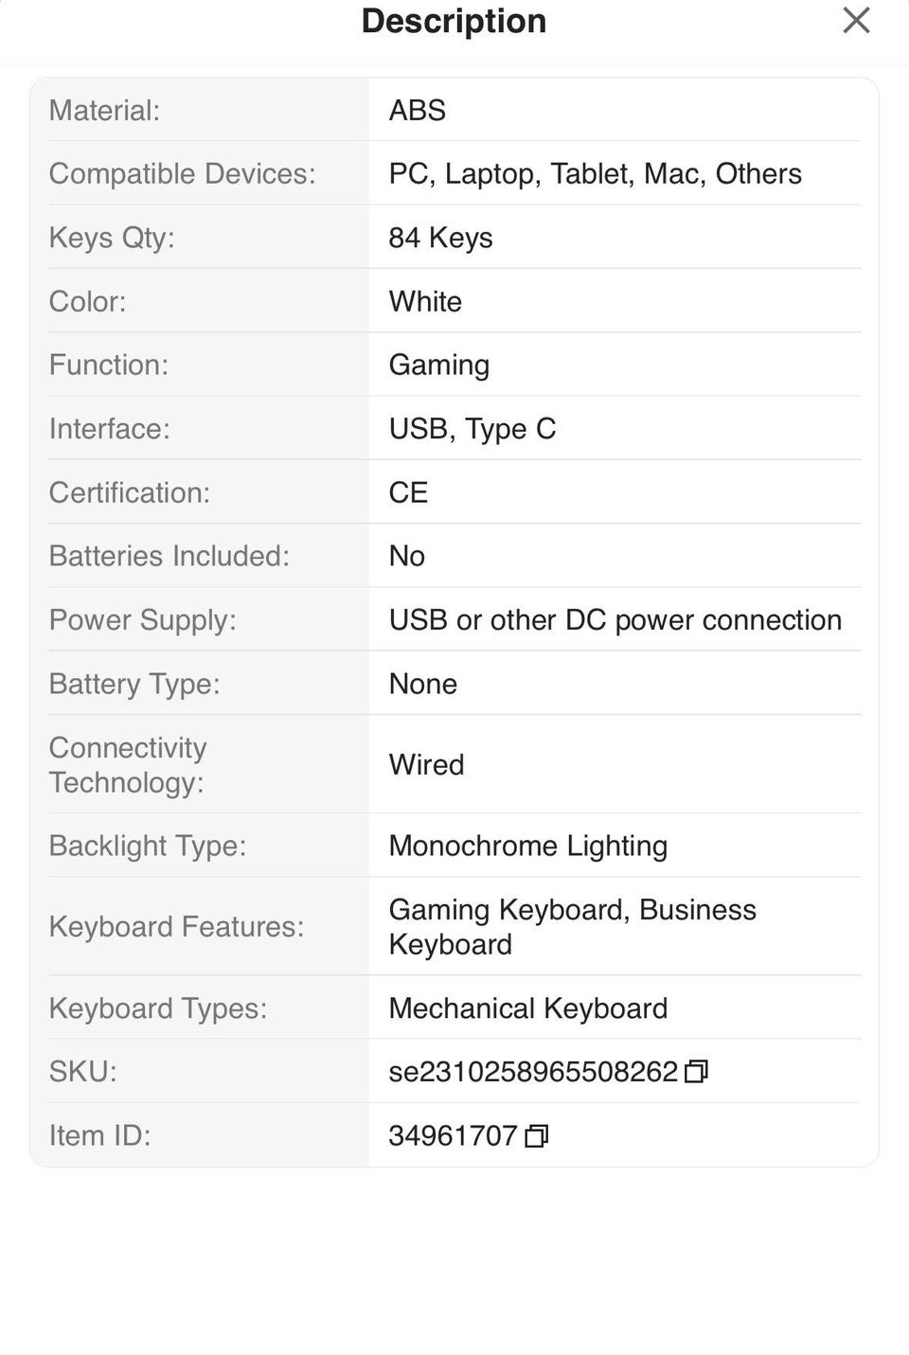909x1355 pixels.
Task: Click the Compatible Devices label
Action: [x=182, y=174]
